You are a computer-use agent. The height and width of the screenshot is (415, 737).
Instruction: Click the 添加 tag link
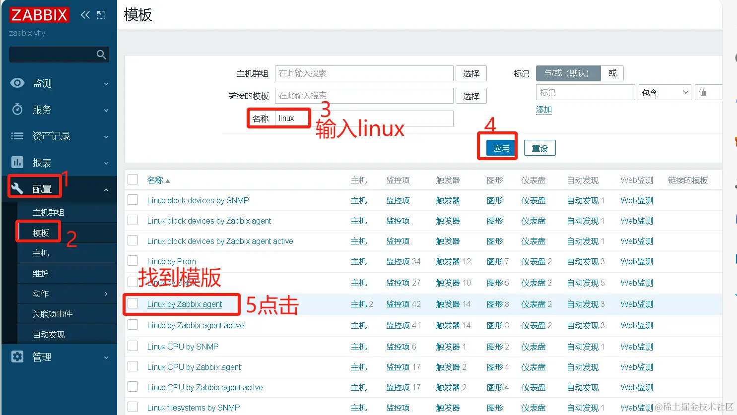pyautogui.click(x=544, y=110)
